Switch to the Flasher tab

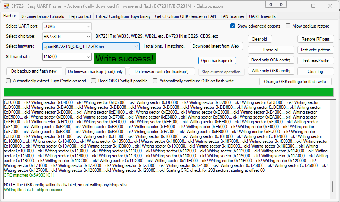(x=10, y=16)
